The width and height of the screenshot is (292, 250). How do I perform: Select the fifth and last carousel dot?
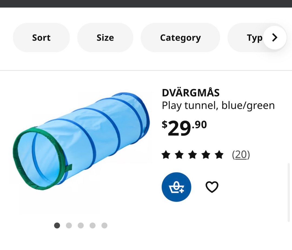click(x=105, y=225)
